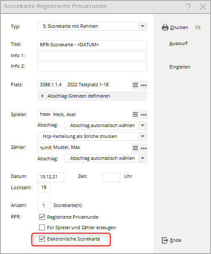Open the list icon for Spieler Heck, Axel

(x=135, y=114)
